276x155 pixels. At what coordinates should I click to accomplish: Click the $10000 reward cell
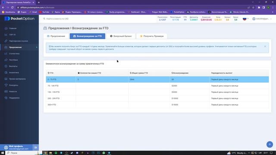(x=190, y=99)
